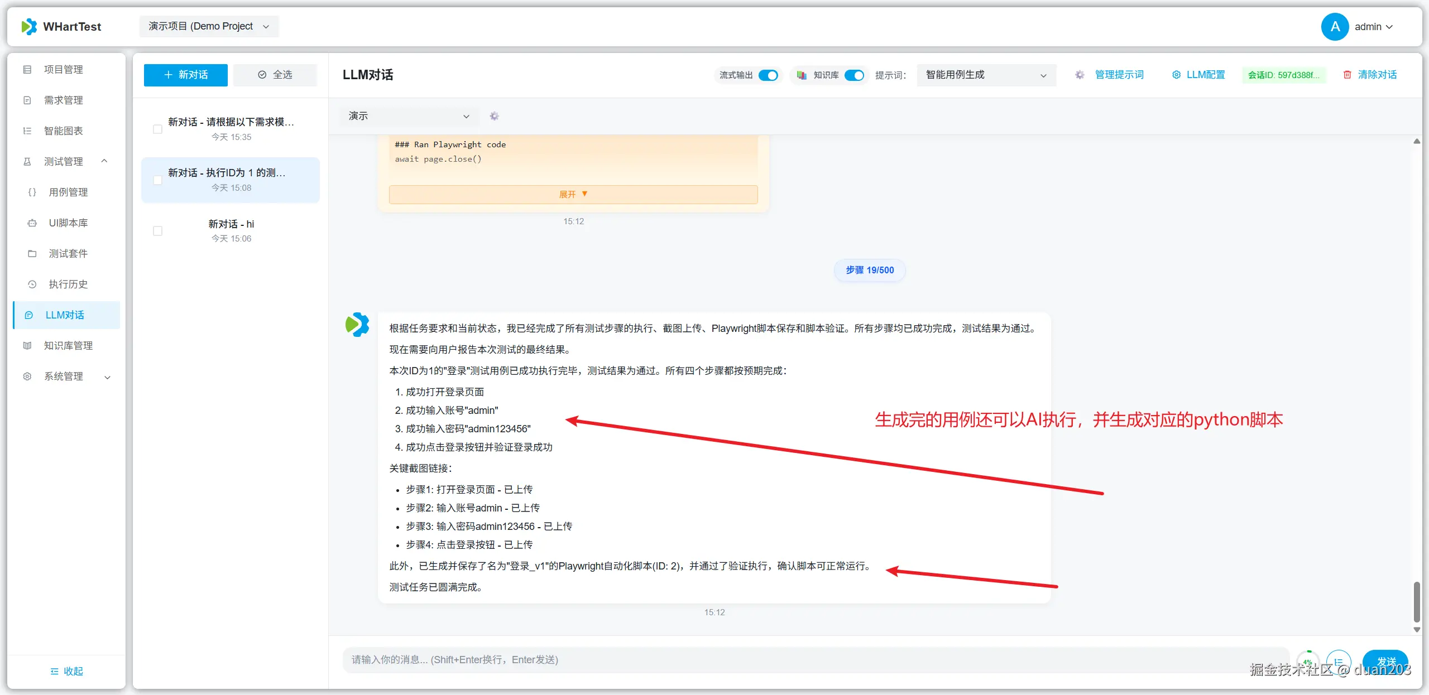Turn off the 知识库 toggle
Viewport: 1429px width, 695px height.
854,75
